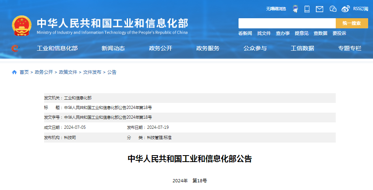Select 要投诉 quick link

coord(339,33)
